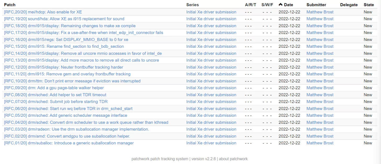Sort by the Delegate column header
The height and width of the screenshot is (164, 381).
point(349,4)
